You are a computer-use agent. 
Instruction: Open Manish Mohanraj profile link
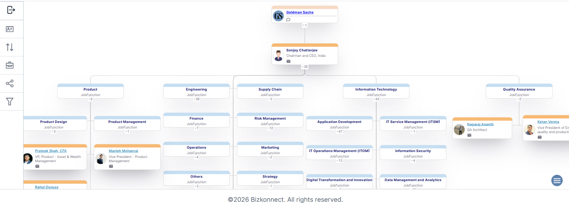click(123, 151)
